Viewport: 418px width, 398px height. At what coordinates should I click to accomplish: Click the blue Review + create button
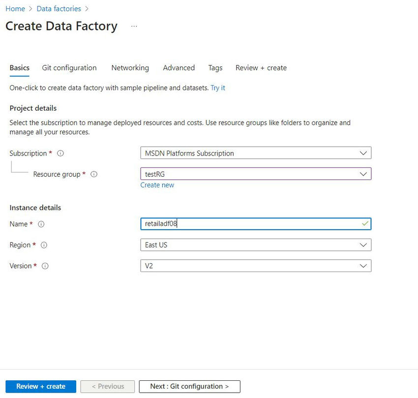coord(41,387)
